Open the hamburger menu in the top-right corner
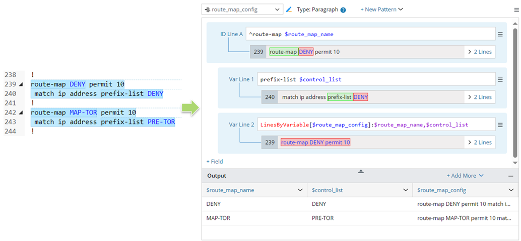 pyautogui.click(x=516, y=10)
